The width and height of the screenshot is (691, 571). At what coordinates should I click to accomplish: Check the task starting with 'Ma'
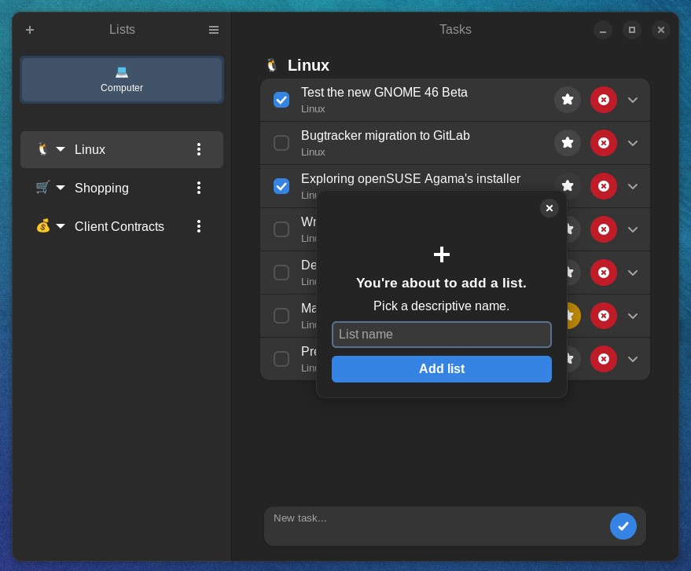pyautogui.click(x=281, y=316)
